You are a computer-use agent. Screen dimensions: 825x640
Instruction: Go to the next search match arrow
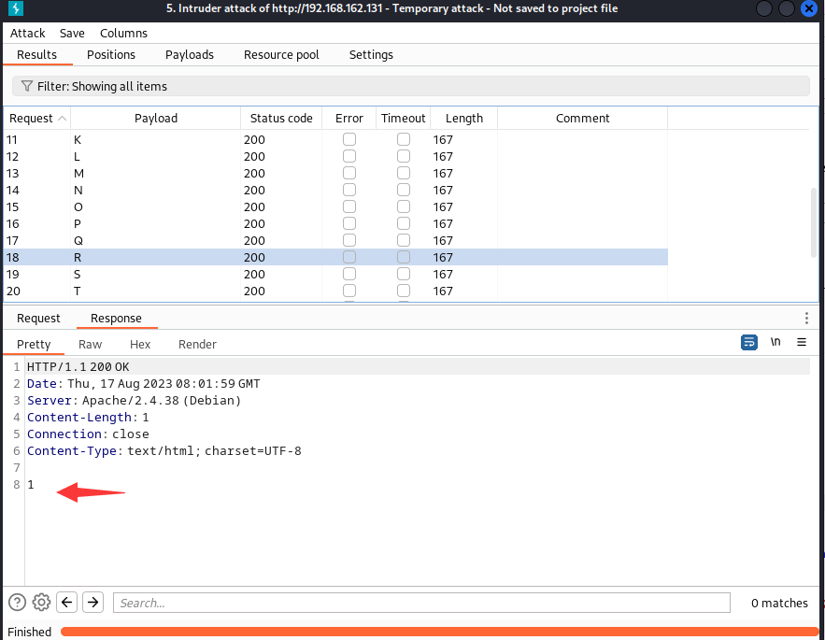(x=92, y=603)
